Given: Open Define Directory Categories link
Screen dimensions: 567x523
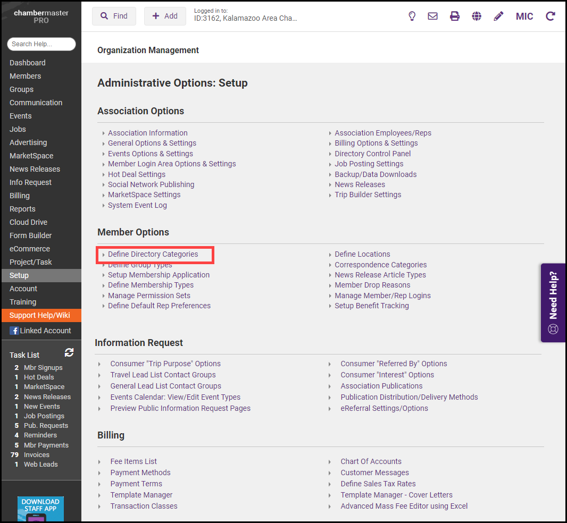Looking at the screenshot, I should [153, 254].
